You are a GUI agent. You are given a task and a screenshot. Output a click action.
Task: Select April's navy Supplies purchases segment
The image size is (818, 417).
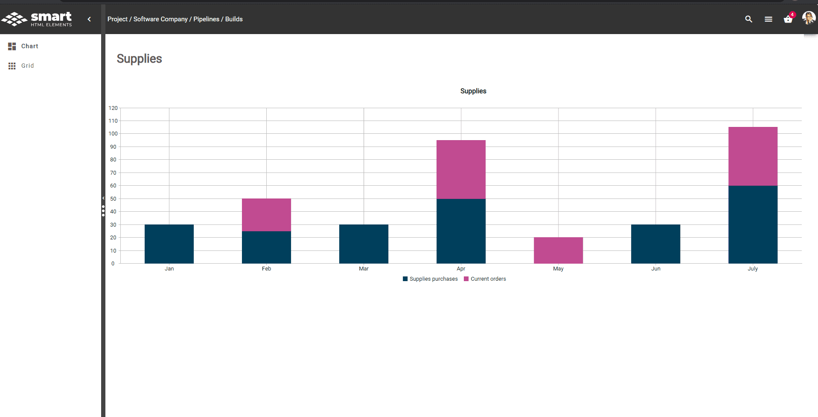(x=461, y=231)
